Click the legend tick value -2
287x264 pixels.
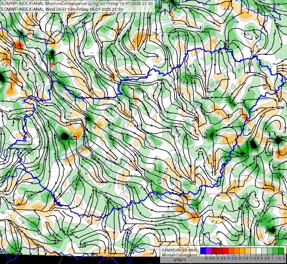coord(240,258)
